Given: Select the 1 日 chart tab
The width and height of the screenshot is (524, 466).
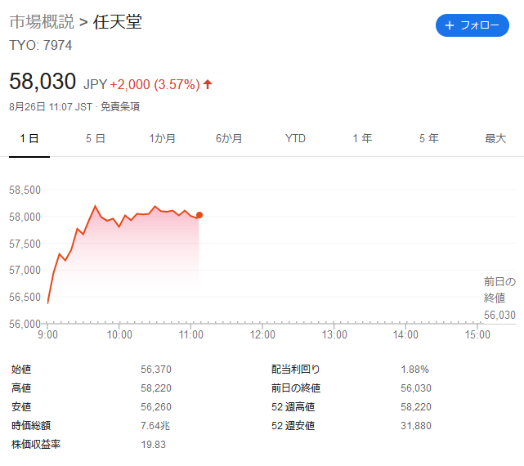Looking at the screenshot, I should [29, 138].
